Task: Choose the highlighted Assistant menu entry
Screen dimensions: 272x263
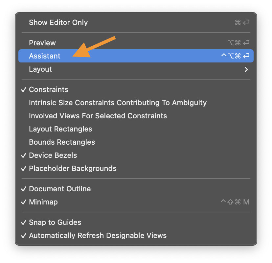Action: 45,56
